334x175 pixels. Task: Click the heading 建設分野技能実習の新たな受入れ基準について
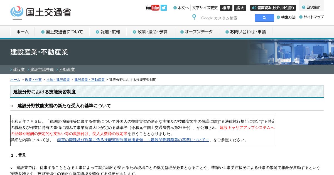pos(64,106)
